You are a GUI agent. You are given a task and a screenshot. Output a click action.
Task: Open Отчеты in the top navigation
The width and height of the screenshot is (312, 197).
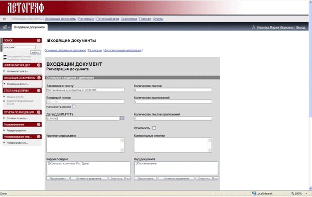click(x=158, y=19)
